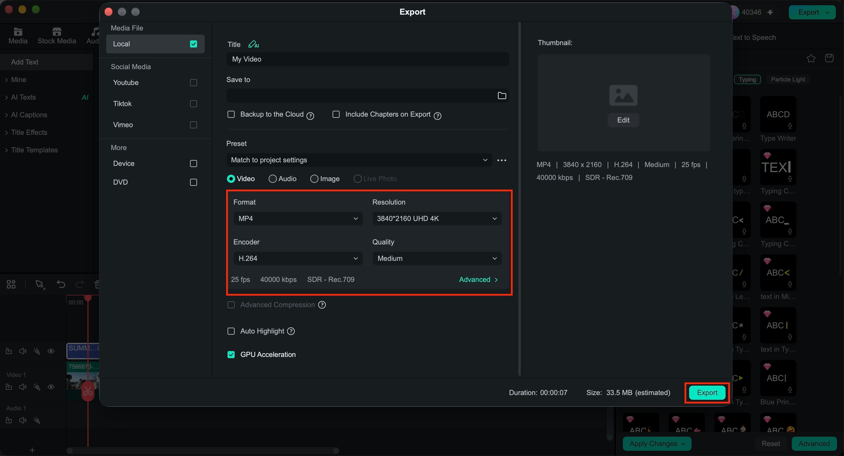The height and width of the screenshot is (456, 844).
Task: Click the Include Chapters help icon
Action: 438,115
